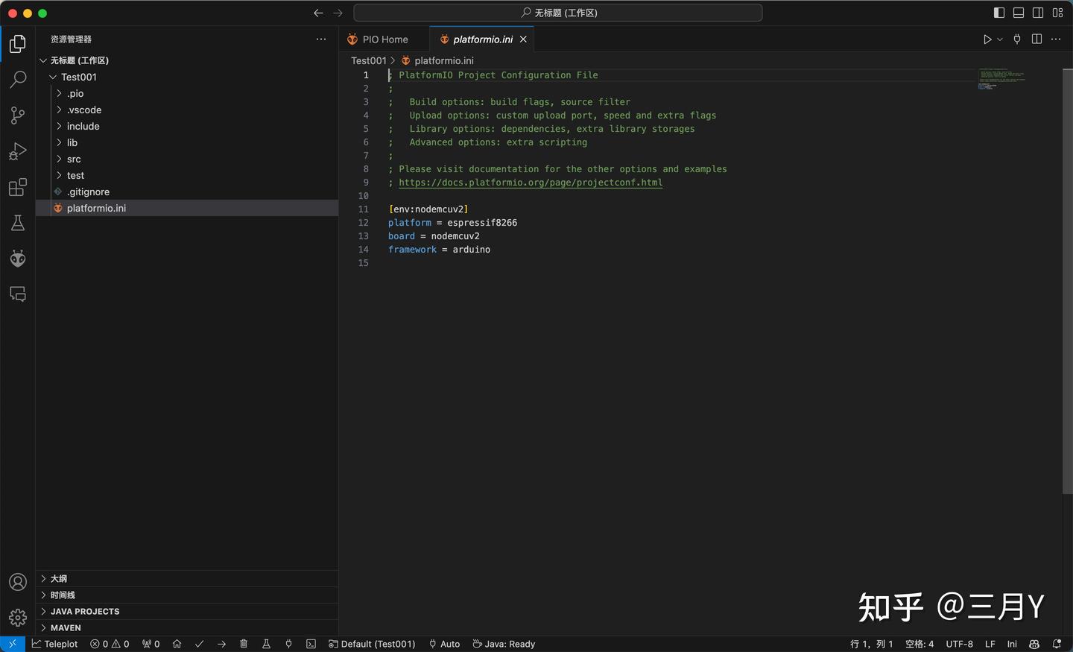Toggle the primary sidebar layout control

click(998, 13)
